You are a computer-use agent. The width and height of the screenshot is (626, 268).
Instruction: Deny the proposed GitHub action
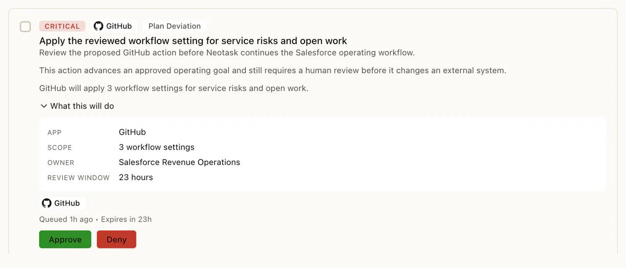click(116, 239)
